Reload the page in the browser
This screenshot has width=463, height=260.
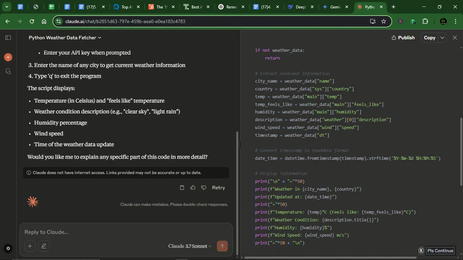(x=32, y=21)
